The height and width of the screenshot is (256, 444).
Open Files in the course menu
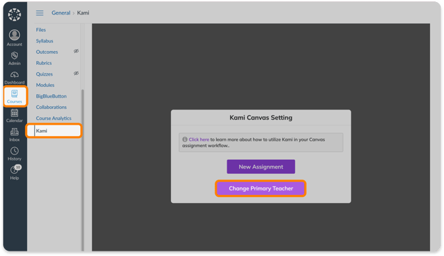(41, 30)
